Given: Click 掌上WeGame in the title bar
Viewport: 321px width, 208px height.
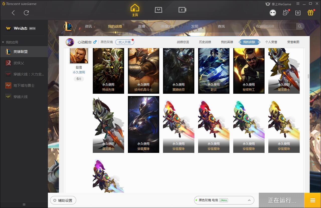Looking at the screenshot, I should (278, 4).
